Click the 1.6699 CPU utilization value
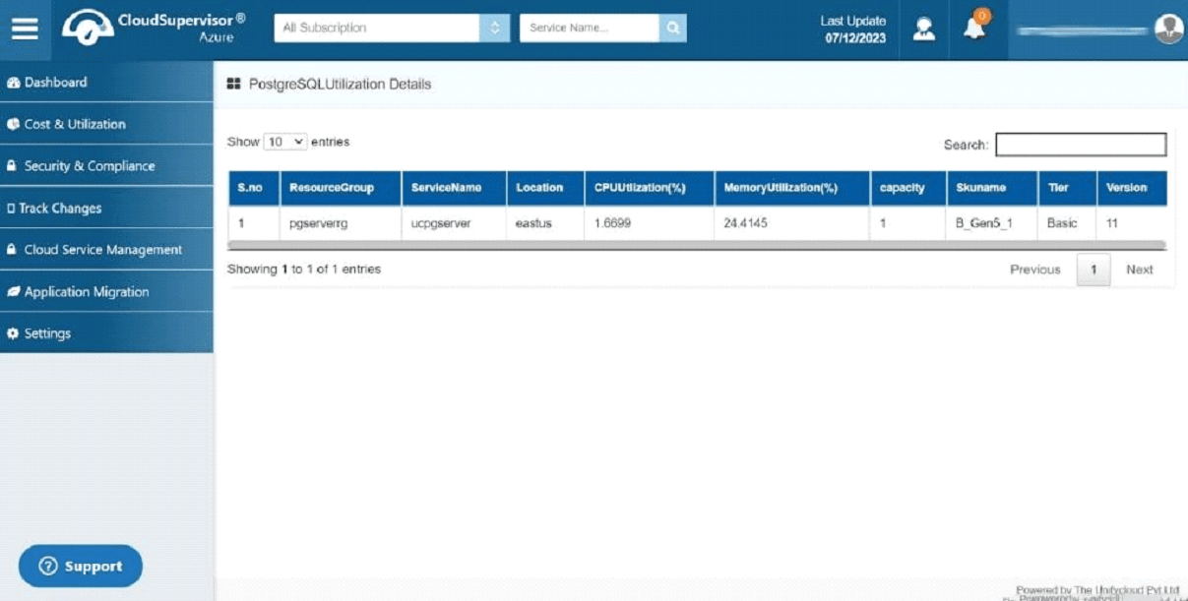 [x=613, y=223]
